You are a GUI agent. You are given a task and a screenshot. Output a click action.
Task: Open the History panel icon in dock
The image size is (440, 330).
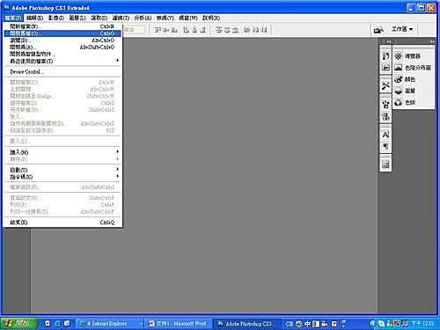385,55
